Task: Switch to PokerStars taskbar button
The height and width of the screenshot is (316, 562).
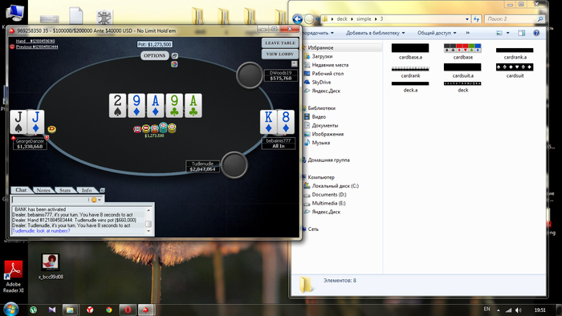Action: (146, 310)
